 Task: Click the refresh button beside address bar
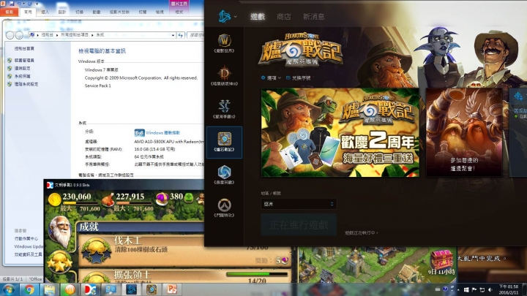[x=181, y=35]
